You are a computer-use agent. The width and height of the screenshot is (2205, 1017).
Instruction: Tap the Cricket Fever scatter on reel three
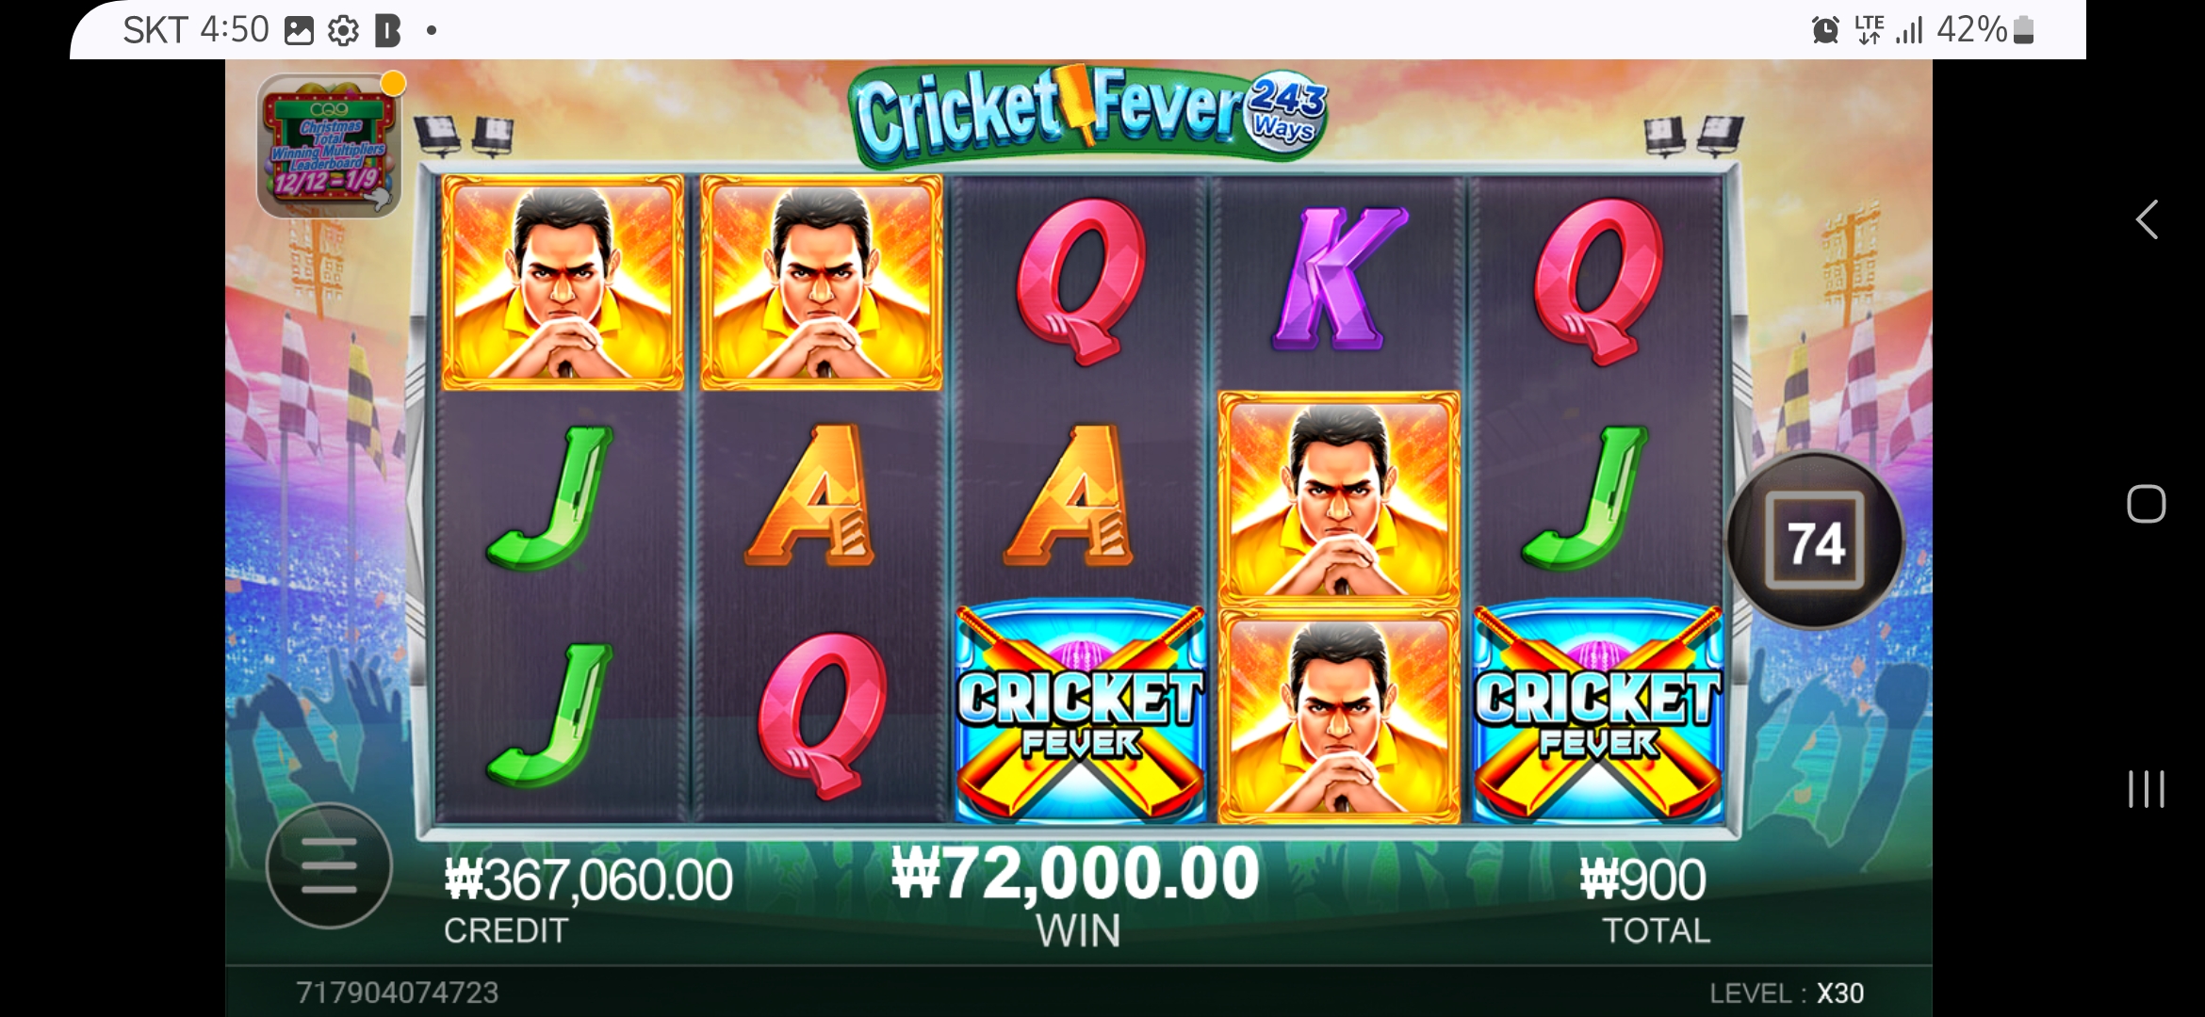pos(1080,714)
